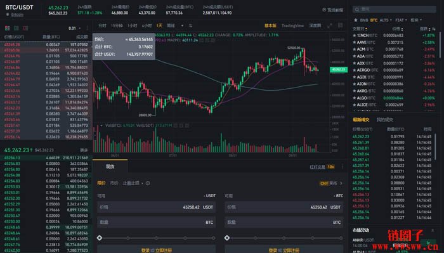Click the market search input field
Screen dimensions: 444x253
394,10
